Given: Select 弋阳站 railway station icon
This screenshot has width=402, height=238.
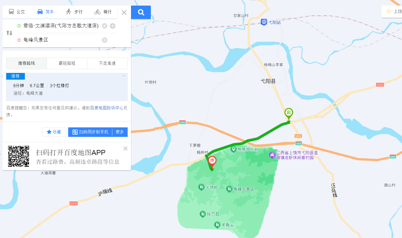Looking at the screenshot, I should click(x=264, y=22).
